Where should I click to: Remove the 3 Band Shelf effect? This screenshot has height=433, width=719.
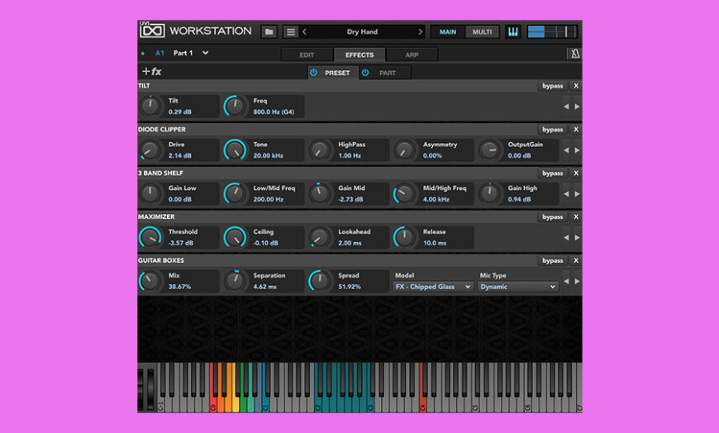click(x=576, y=173)
